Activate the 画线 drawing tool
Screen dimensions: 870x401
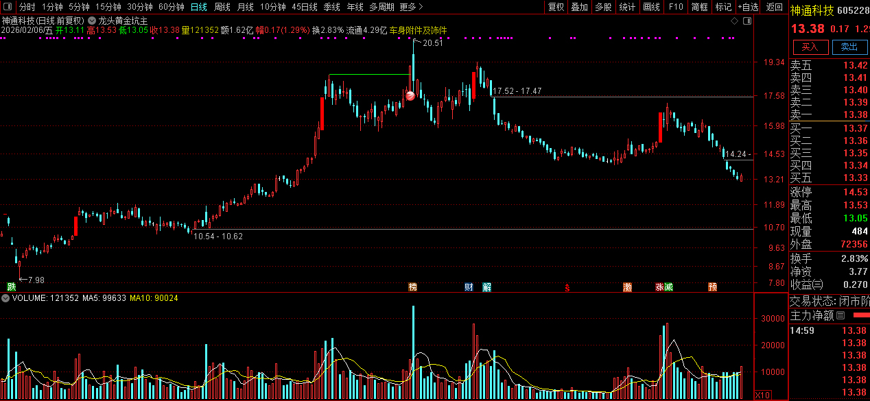coord(652,7)
